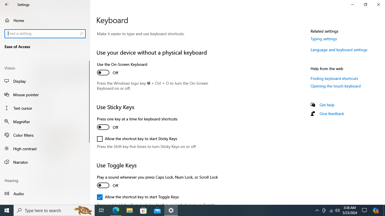Click the Hearing section label
Viewport: 385px width, 216px height.
(11, 181)
